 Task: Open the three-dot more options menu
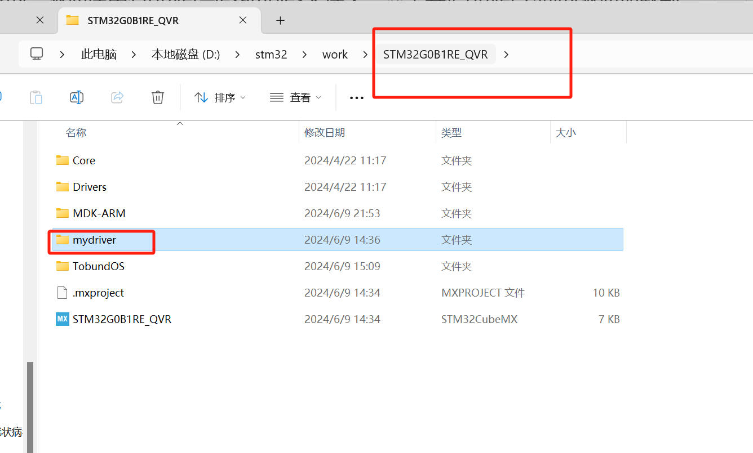click(356, 98)
